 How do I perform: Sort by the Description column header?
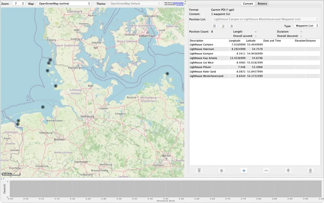[209, 41]
